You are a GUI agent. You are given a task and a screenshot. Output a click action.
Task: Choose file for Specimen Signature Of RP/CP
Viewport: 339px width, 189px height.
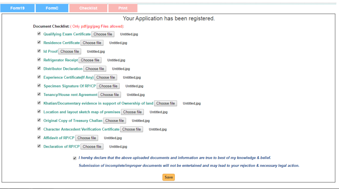pyautogui.click(x=108, y=86)
